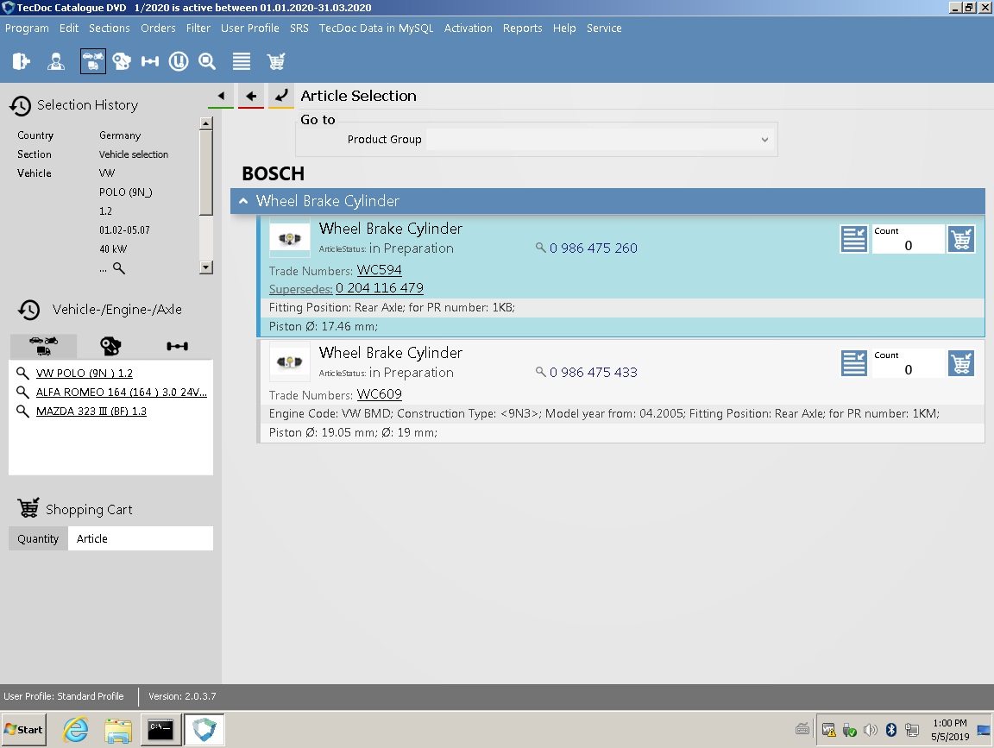Image resolution: width=994 pixels, height=748 pixels.
Task: Click the back arrow navigation button
Action: (x=251, y=96)
